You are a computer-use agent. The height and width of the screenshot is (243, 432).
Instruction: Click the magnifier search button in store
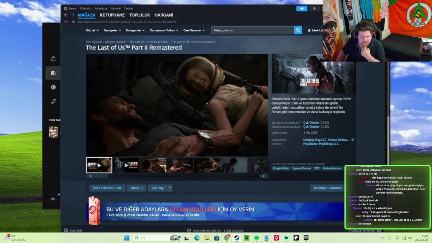point(298,30)
